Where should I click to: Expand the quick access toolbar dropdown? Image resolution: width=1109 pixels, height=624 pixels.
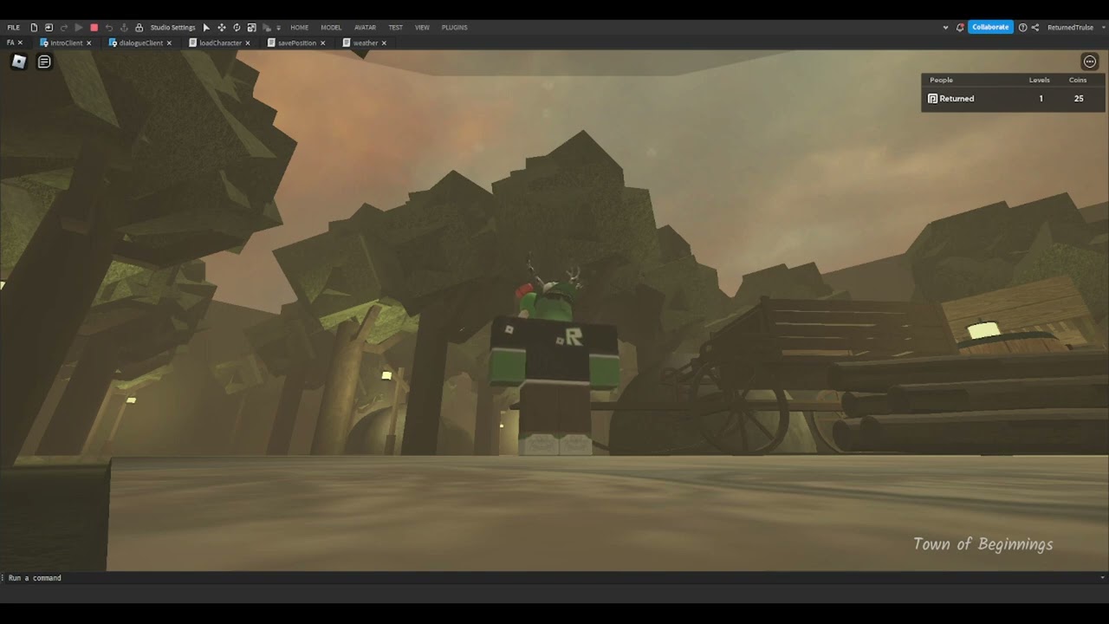[x=278, y=28]
